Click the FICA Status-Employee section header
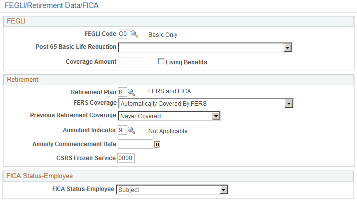 38,176
